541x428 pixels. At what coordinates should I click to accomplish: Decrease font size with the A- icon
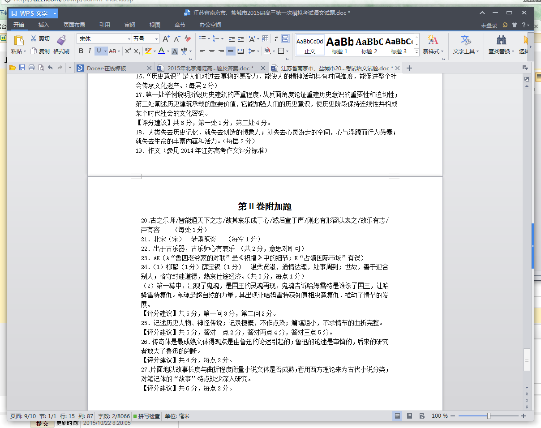pyautogui.click(x=177, y=39)
